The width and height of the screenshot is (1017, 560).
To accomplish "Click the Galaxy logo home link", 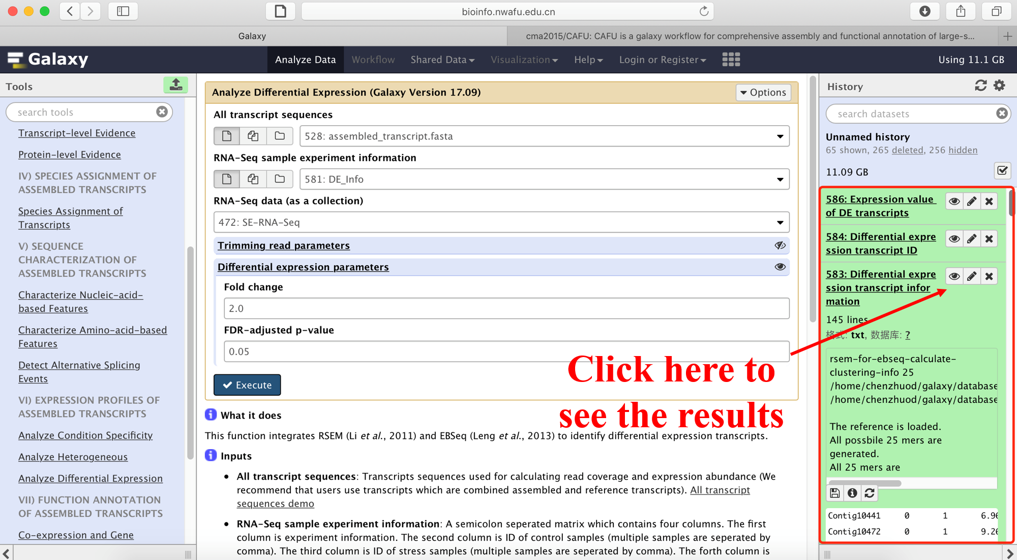I will (48, 60).
